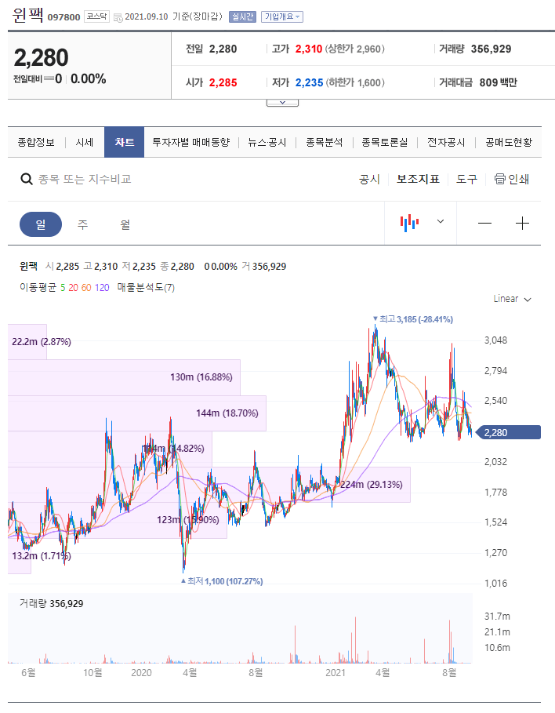Expand the quote details arrow below summary
The height and width of the screenshot is (713, 555).
(282, 103)
